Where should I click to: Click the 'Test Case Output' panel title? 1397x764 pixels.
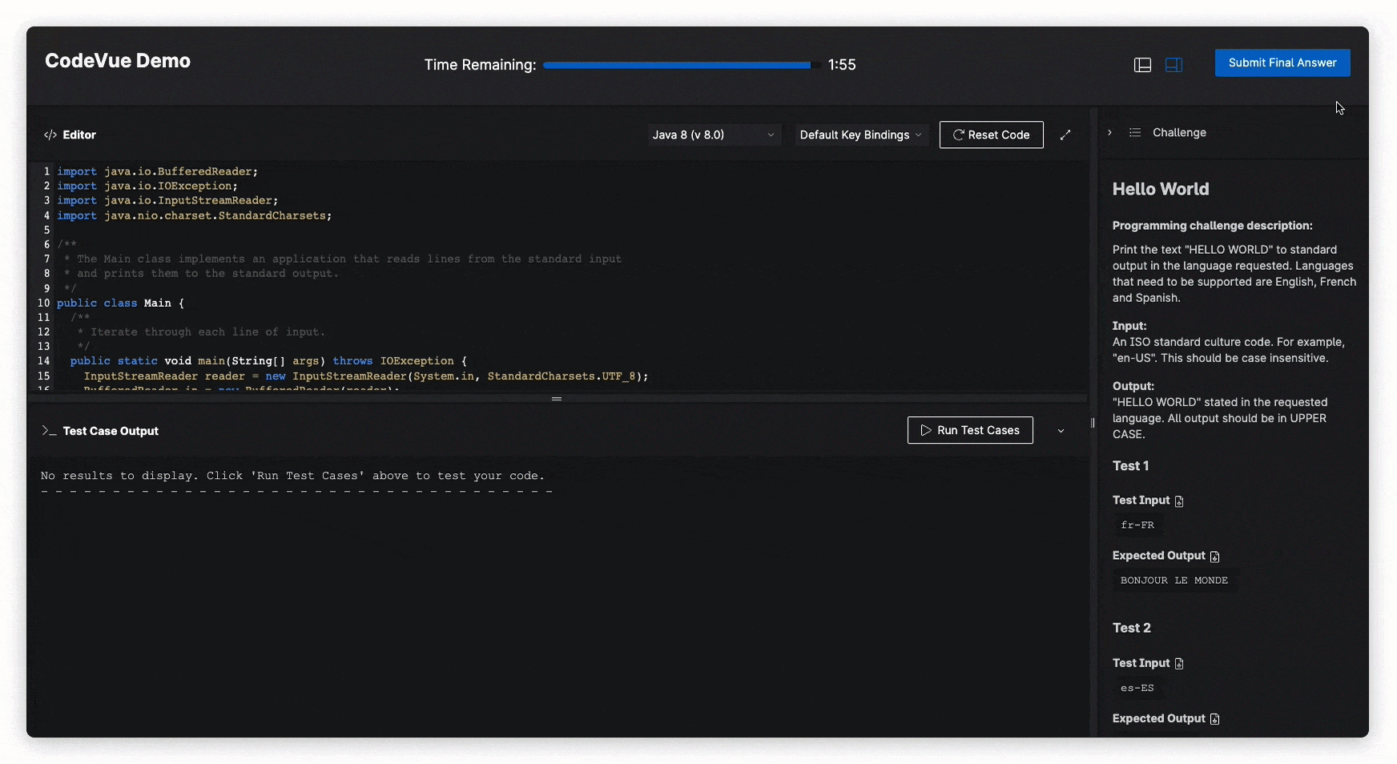tap(111, 431)
